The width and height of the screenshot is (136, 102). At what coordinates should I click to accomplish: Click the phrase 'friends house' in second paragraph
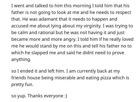[x=26, y=78]
